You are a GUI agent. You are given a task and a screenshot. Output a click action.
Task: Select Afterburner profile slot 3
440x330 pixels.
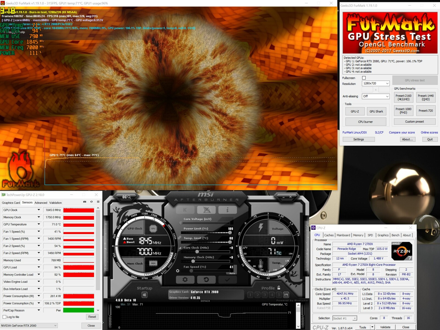tap(264, 295)
